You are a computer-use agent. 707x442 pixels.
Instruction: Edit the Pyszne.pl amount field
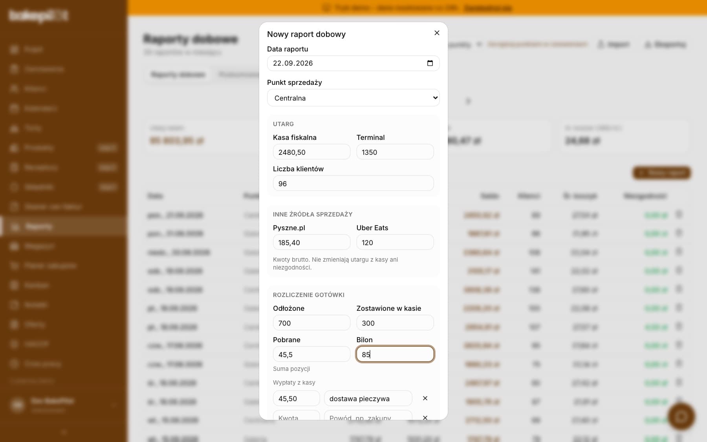(311, 242)
